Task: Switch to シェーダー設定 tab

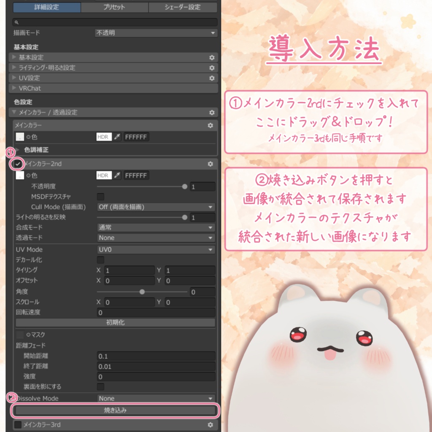Action: coord(183,7)
